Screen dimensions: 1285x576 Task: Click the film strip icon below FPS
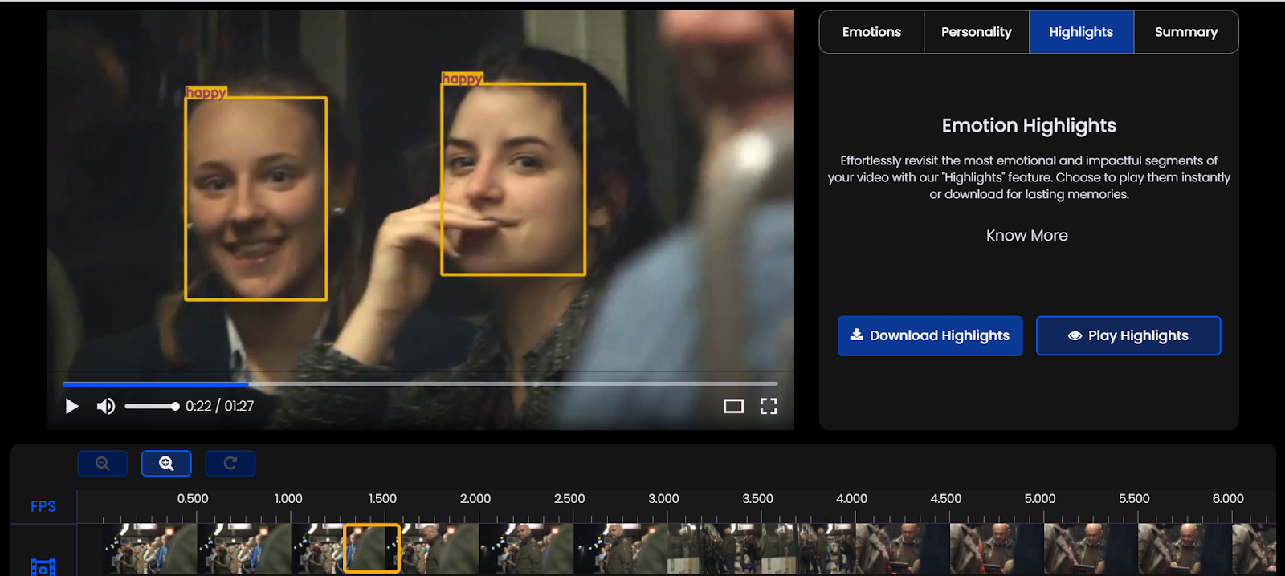coord(43,567)
